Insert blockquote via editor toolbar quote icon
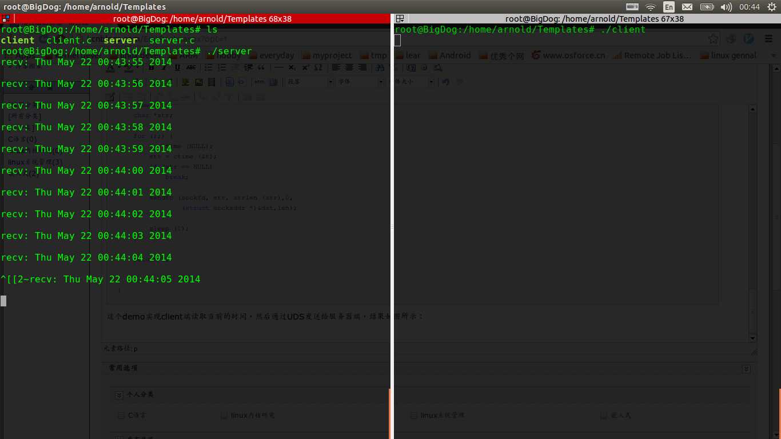 [261, 67]
